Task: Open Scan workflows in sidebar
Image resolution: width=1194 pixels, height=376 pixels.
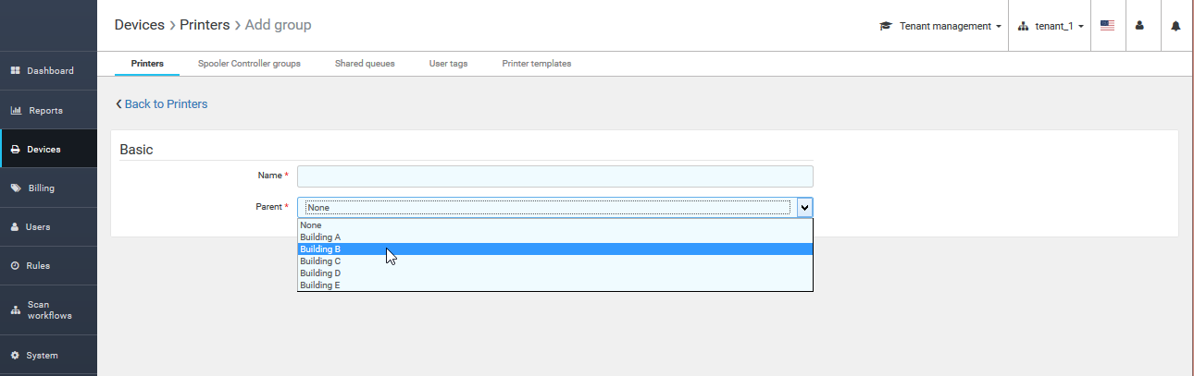Action: coord(49,310)
